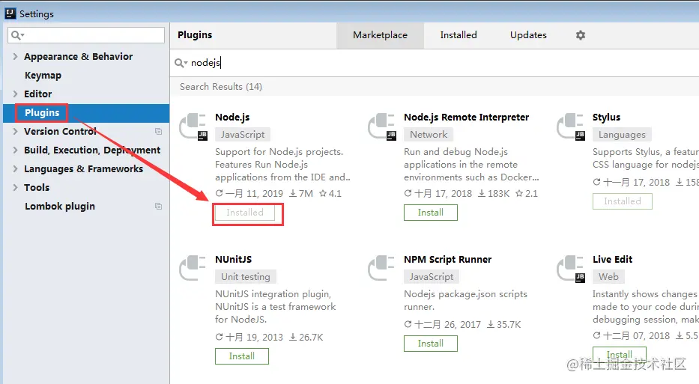Click the Languages tag under Stylus

tap(622, 135)
